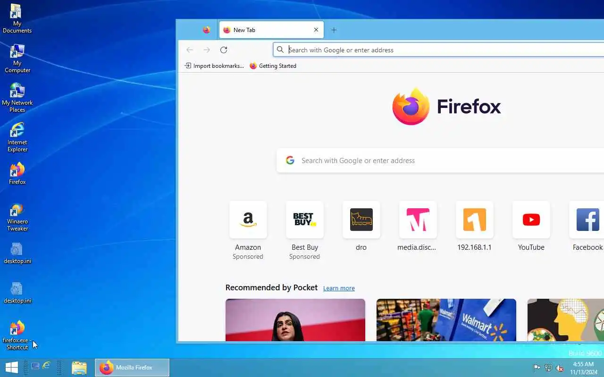The height and width of the screenshot is (377, 604).
Task: Click pinned Firefox tab icon
Action: coord(206,30)
